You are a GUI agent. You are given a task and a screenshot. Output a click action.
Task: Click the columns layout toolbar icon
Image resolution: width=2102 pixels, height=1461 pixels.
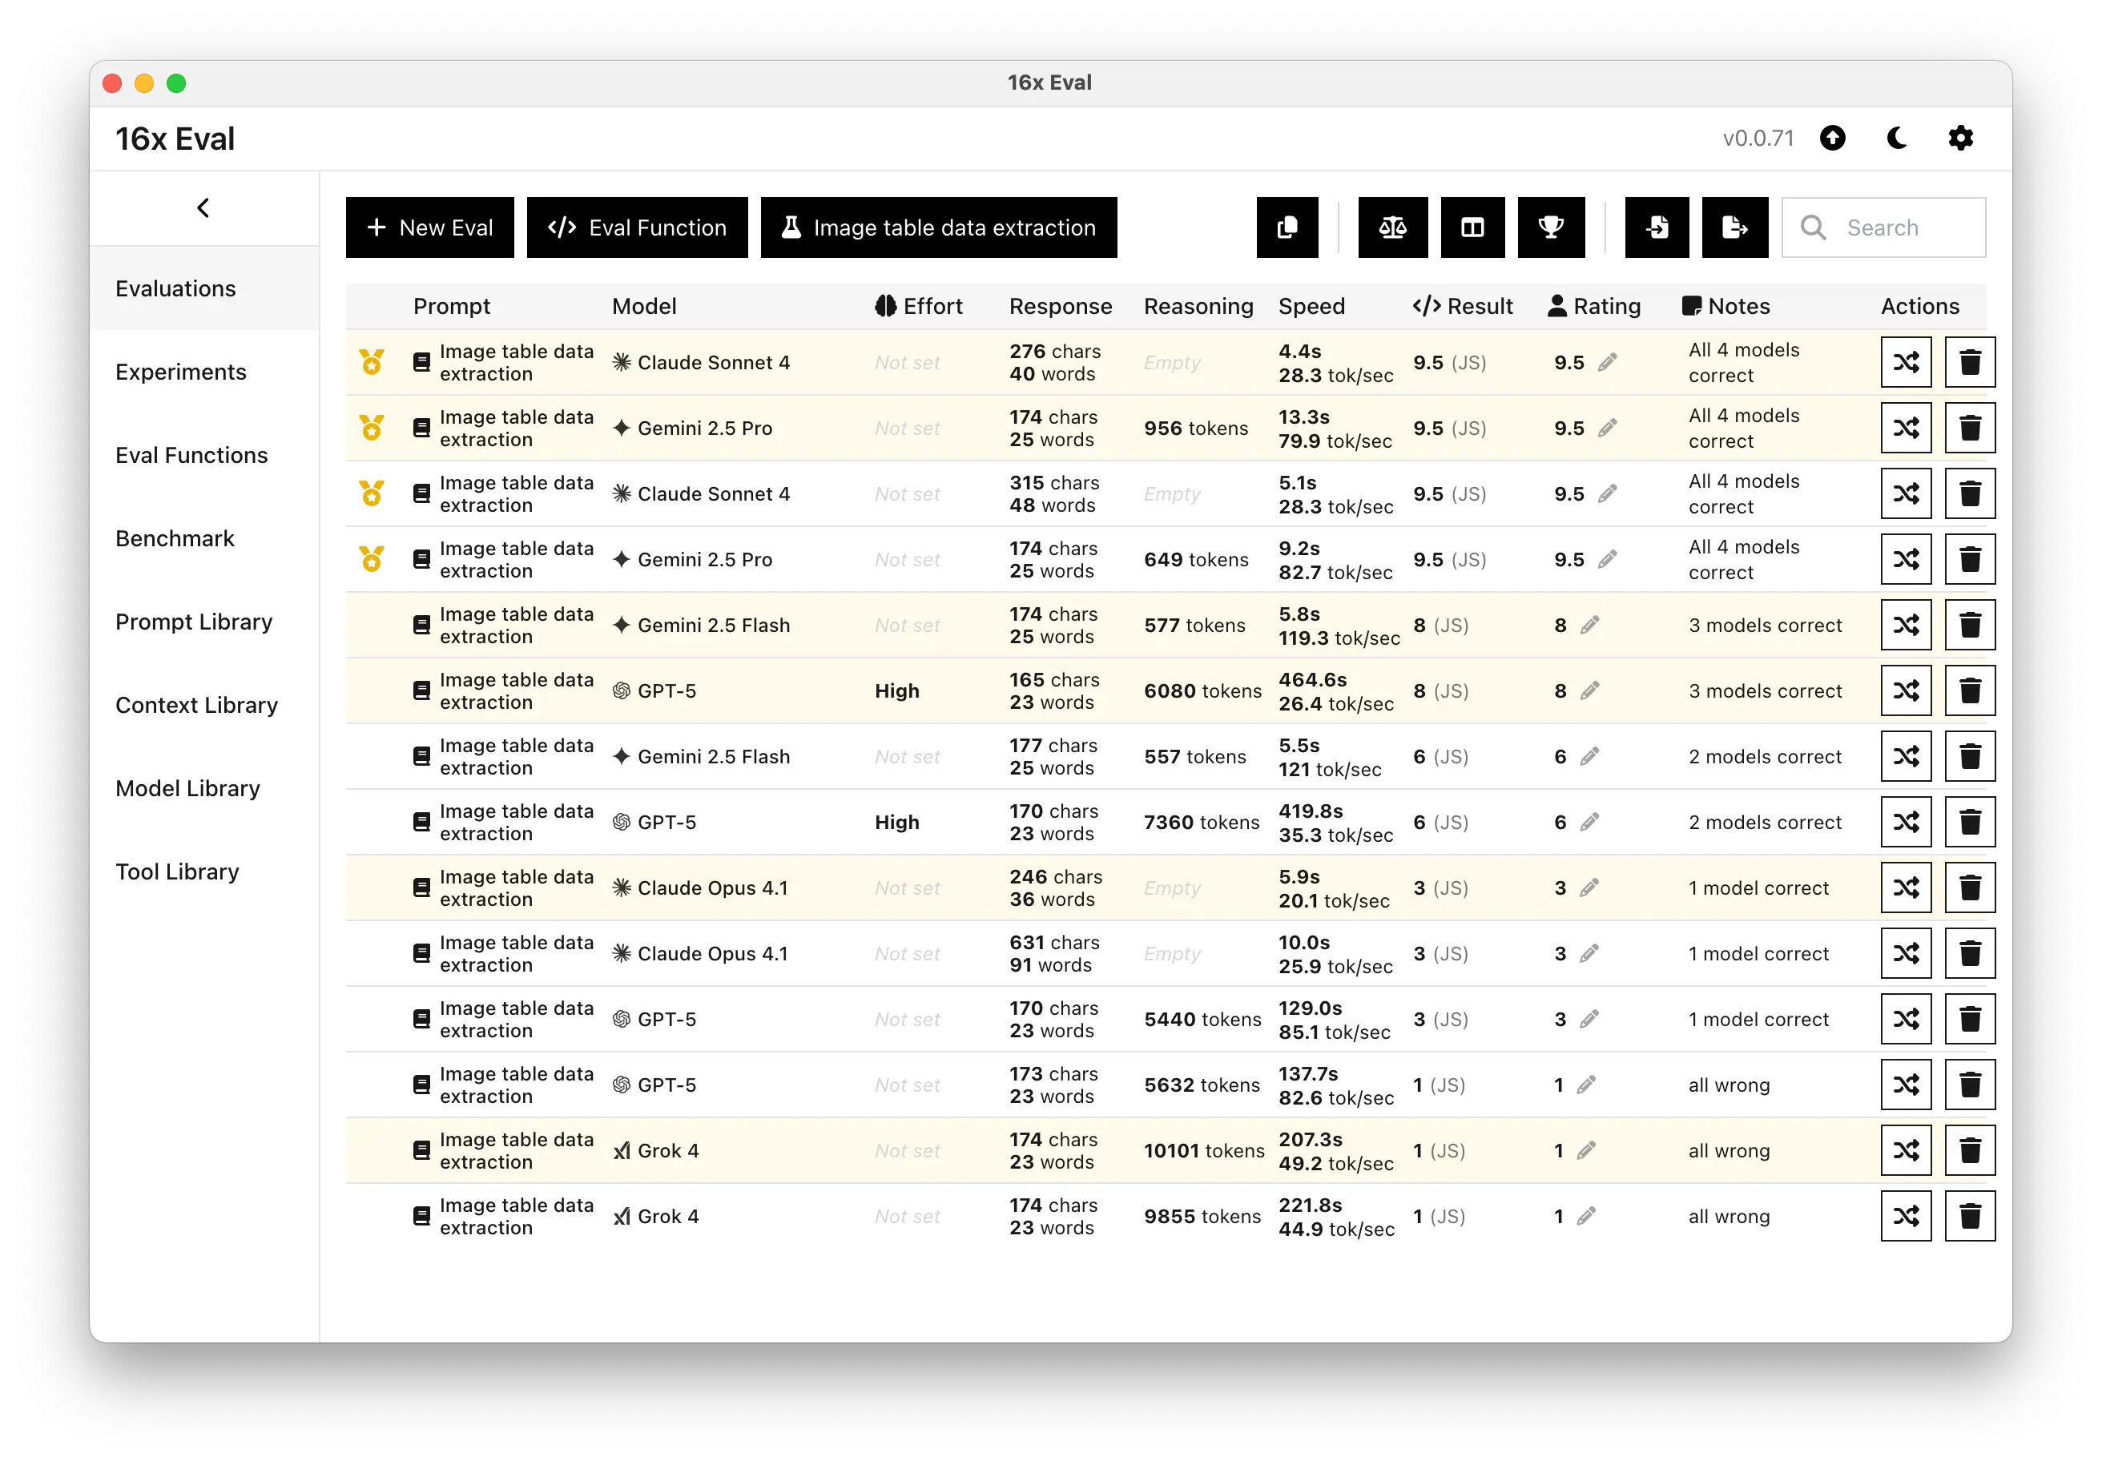click(1472, 227)
